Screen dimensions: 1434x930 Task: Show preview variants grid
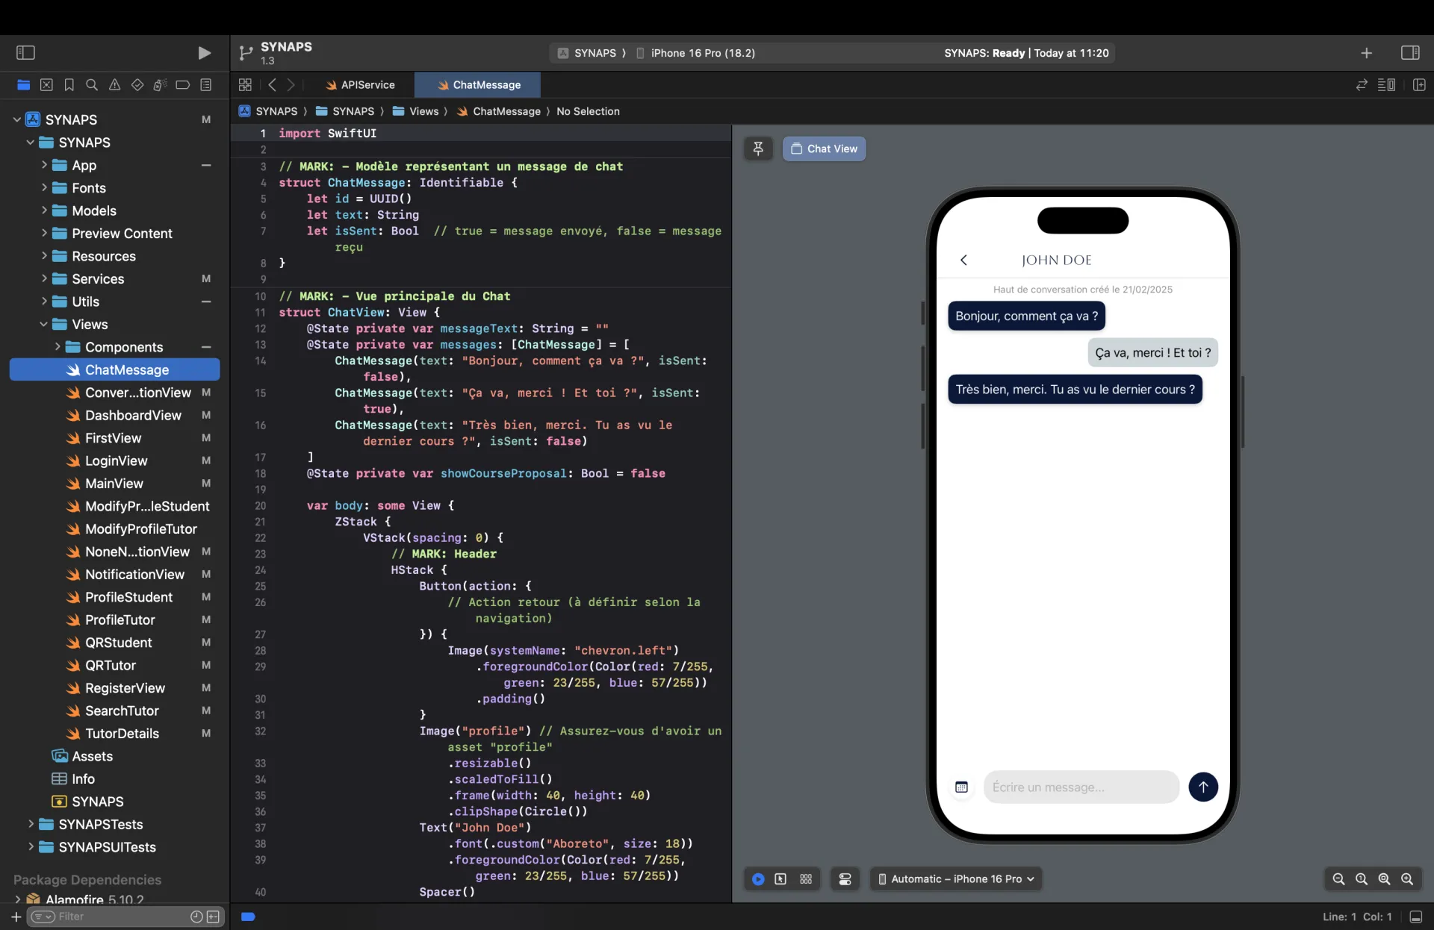(x=806, y=879)
